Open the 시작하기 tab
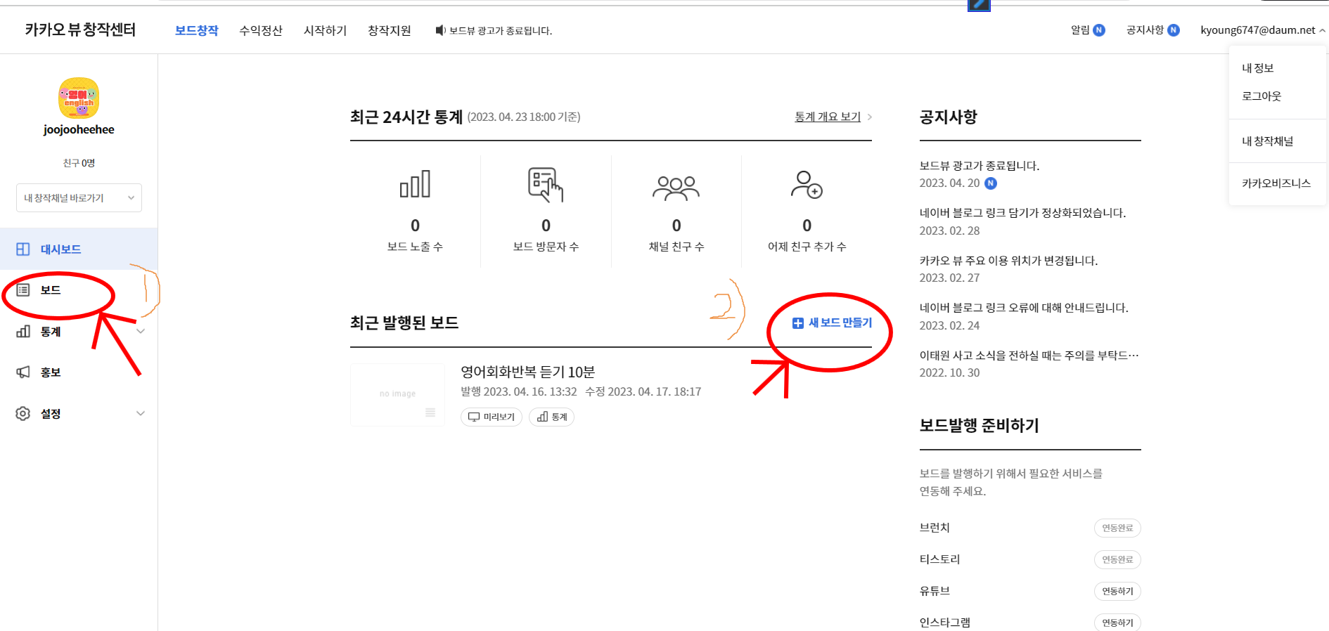Image resolution: width=1329 pixels, height=631 pixels. (325, 30)
